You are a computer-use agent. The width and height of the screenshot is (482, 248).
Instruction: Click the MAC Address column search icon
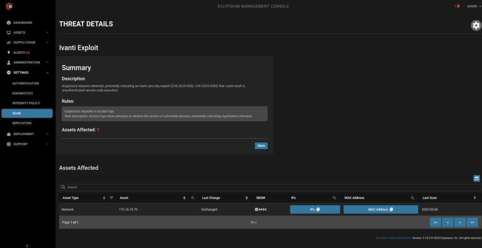pos(412,198)
